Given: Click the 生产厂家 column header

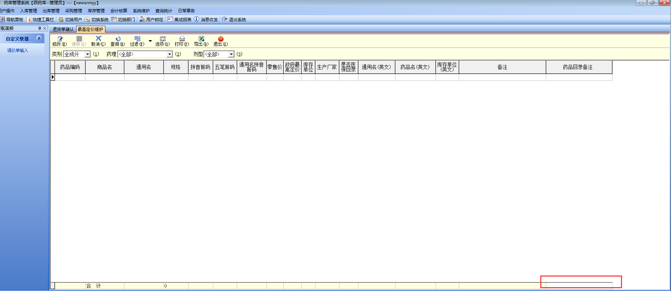Looking at the screenshot, I should pos(327,67).
